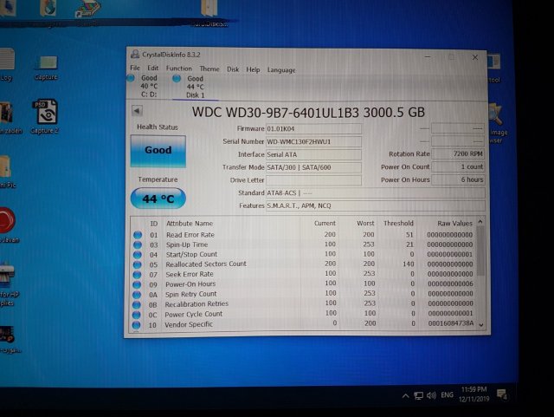Open the capture folder on desktop
Viewport: 554px width, 417px height.
(47, 62)
